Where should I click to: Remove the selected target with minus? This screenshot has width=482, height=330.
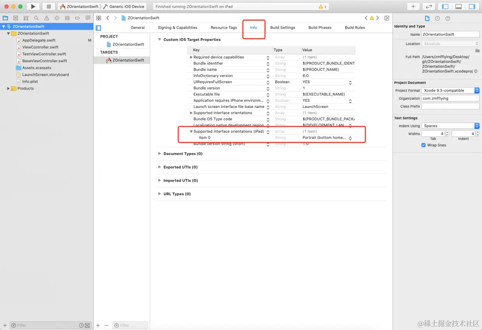pyautogui.click(x=107, y=325)
